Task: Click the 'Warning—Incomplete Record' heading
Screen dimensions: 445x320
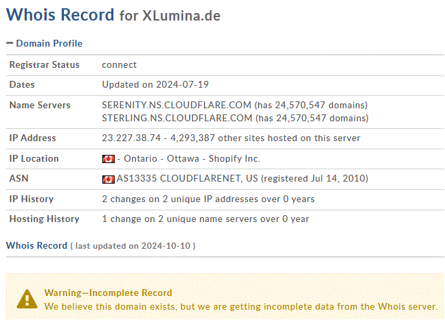Action: coord(108,293)
